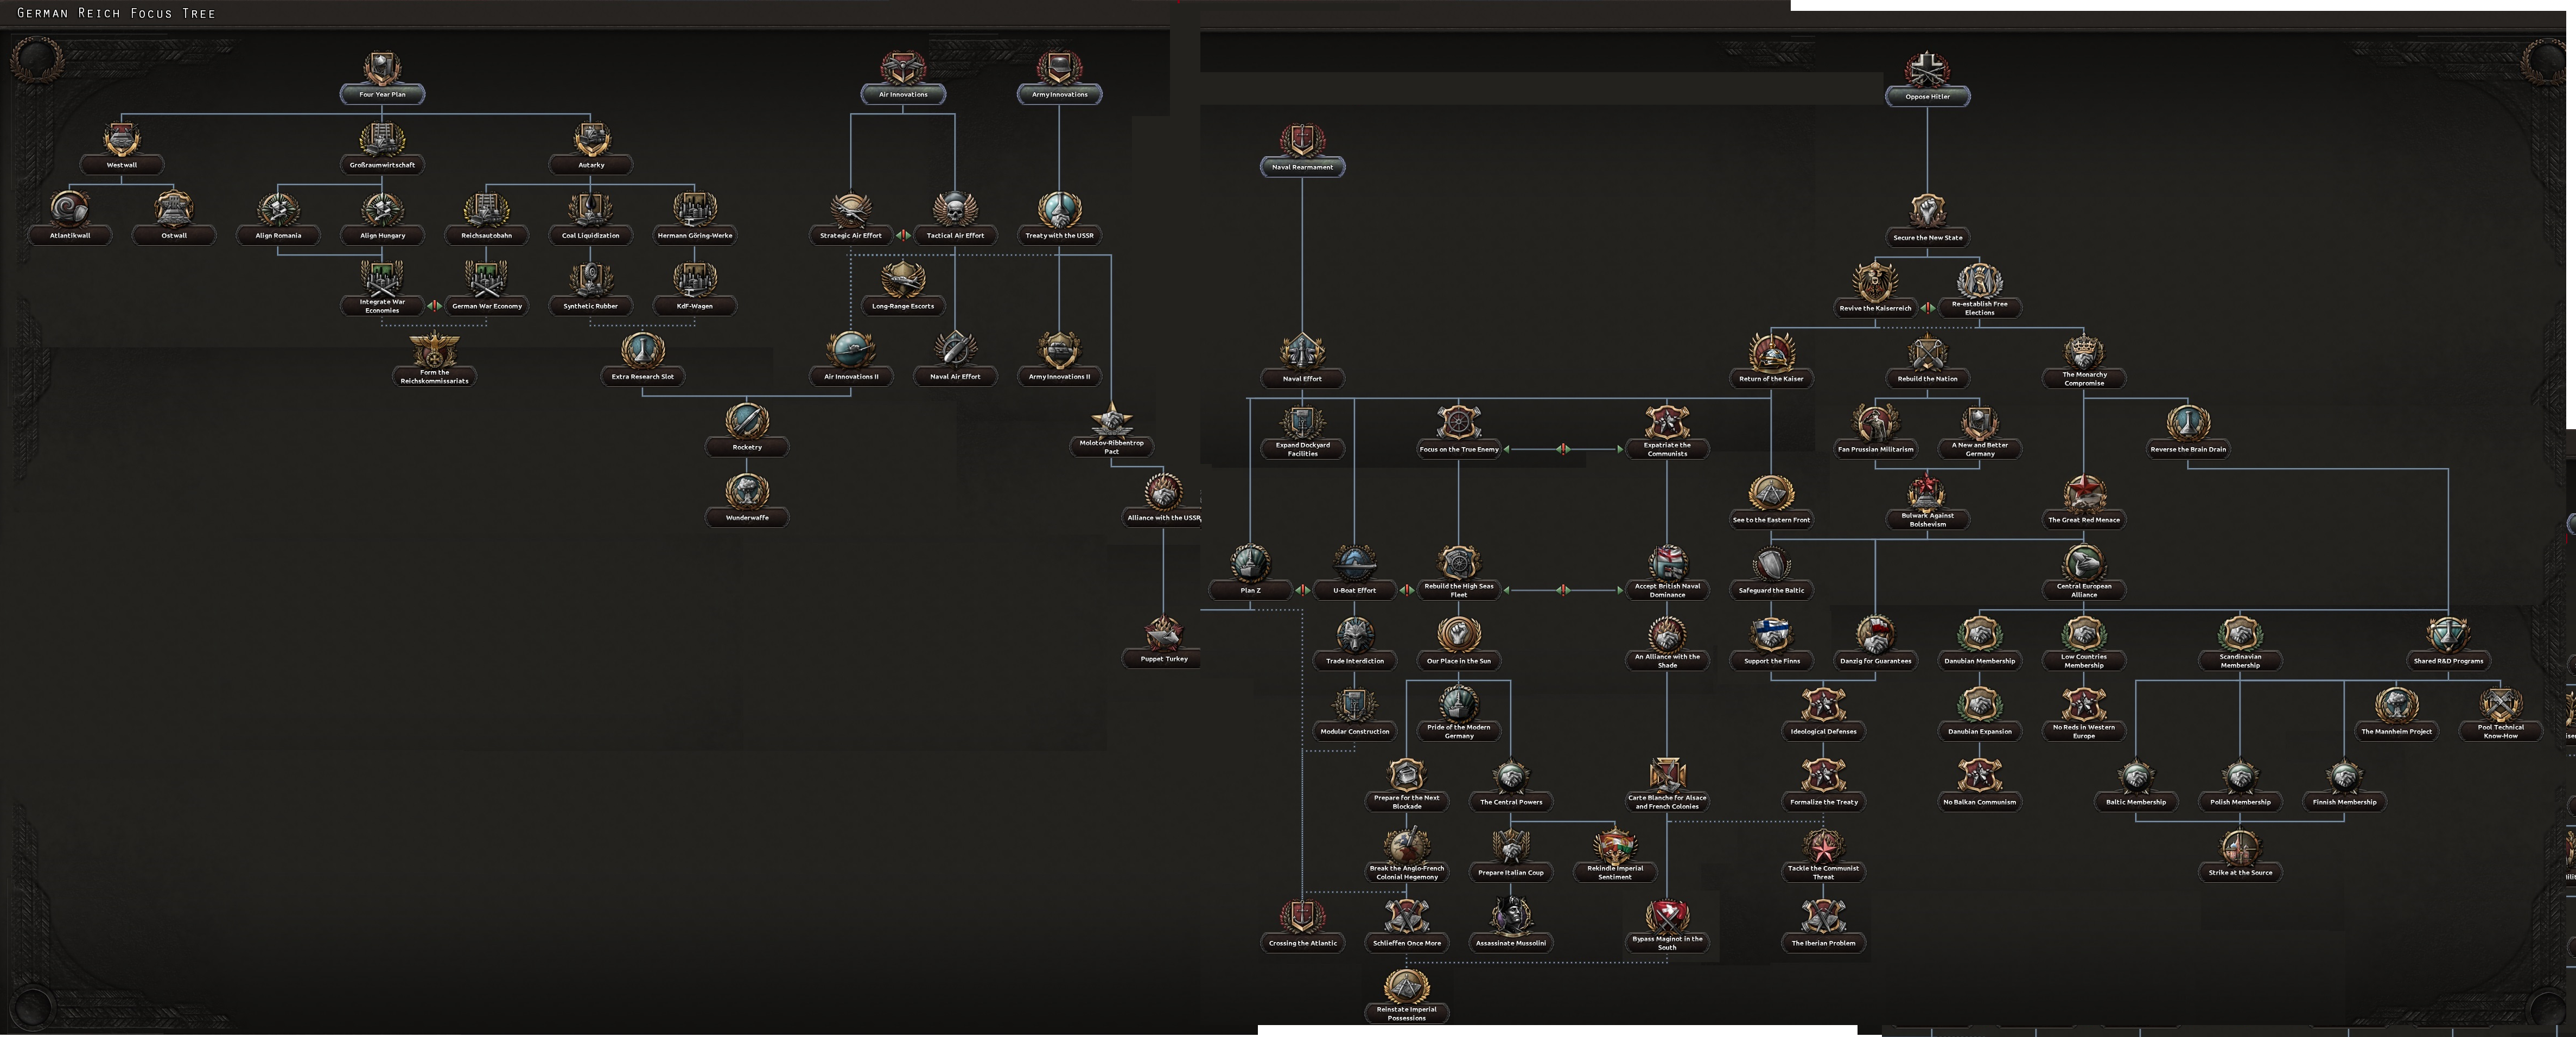Select the Oppose Hitler focus icon

(x=1927, y=70)
